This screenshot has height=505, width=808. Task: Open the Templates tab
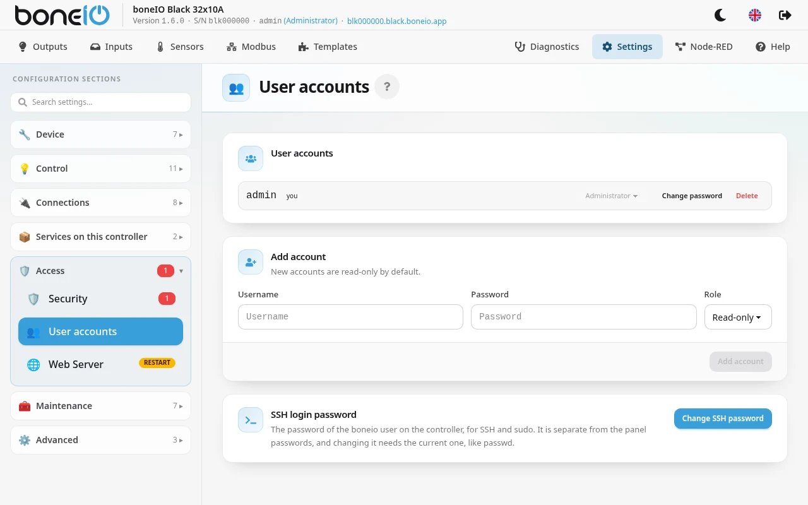328,47
